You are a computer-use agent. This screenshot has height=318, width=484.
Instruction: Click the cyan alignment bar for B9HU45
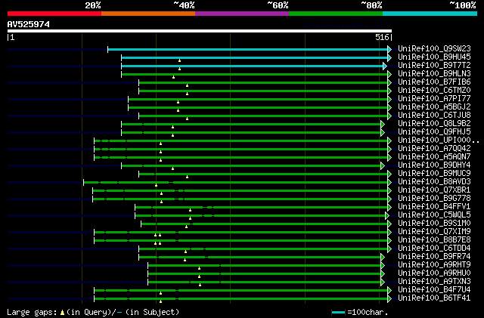[x=255, y=57]
